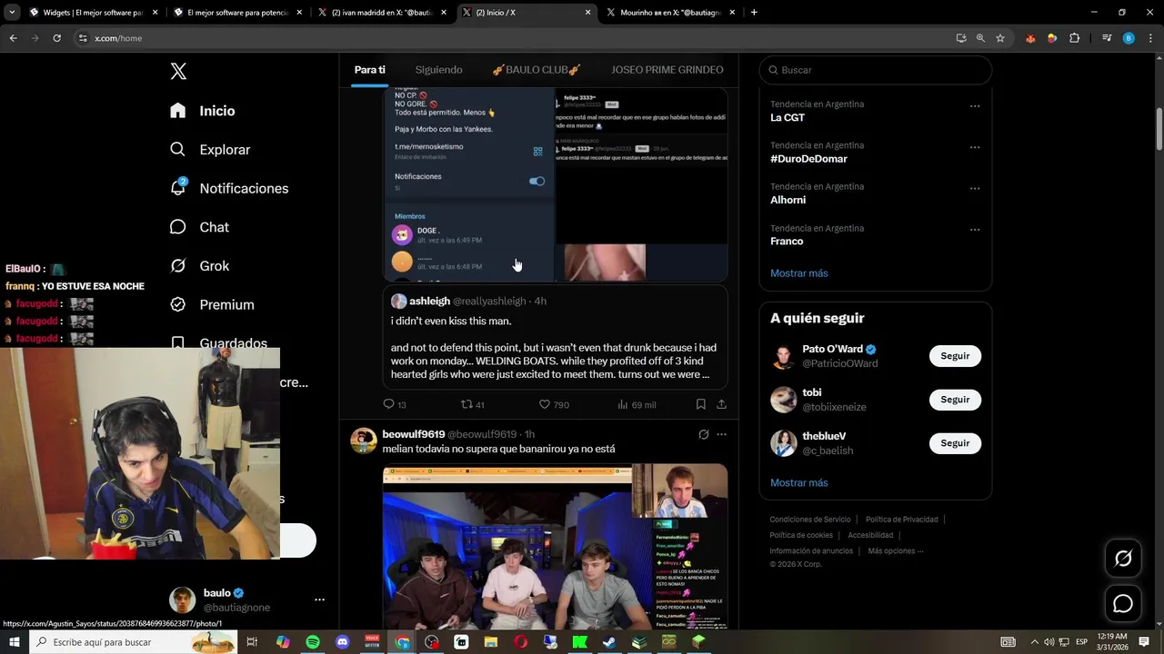Open Condiciones de Servicio link

click(x=810, y=520)
